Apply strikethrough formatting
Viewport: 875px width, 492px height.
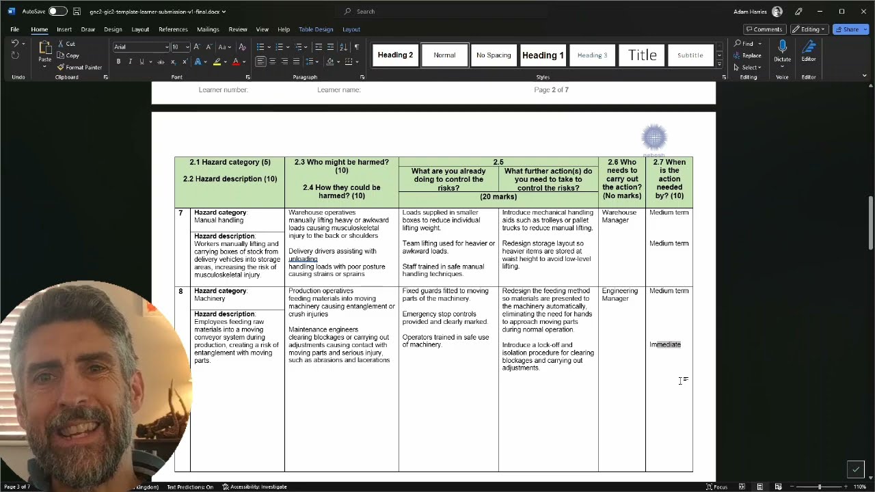[x=161, y=62]
